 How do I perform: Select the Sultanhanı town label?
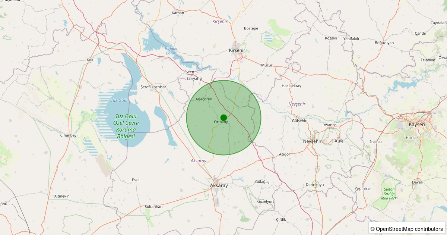tap(154, 207)
